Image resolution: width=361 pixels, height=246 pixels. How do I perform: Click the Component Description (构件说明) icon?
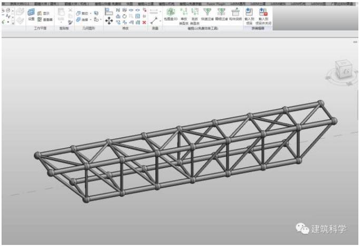click(235, 15)
